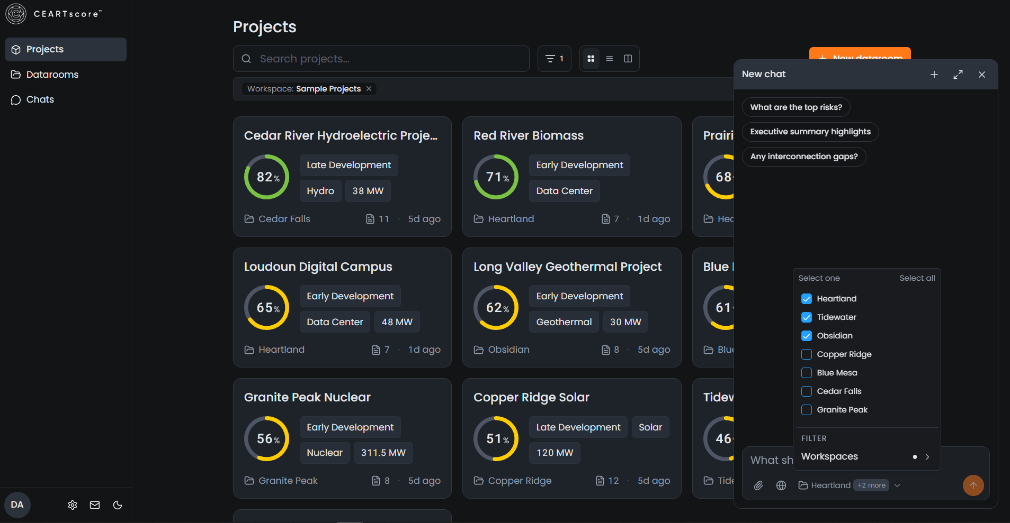Uncheck the Heartland workspace
Viewport: 1010px width, 523px height.
coord(807,299)
